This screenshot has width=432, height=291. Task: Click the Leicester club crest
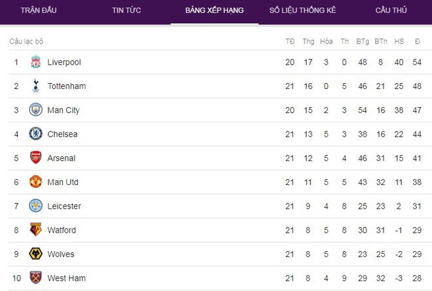(x=35, y=205)
